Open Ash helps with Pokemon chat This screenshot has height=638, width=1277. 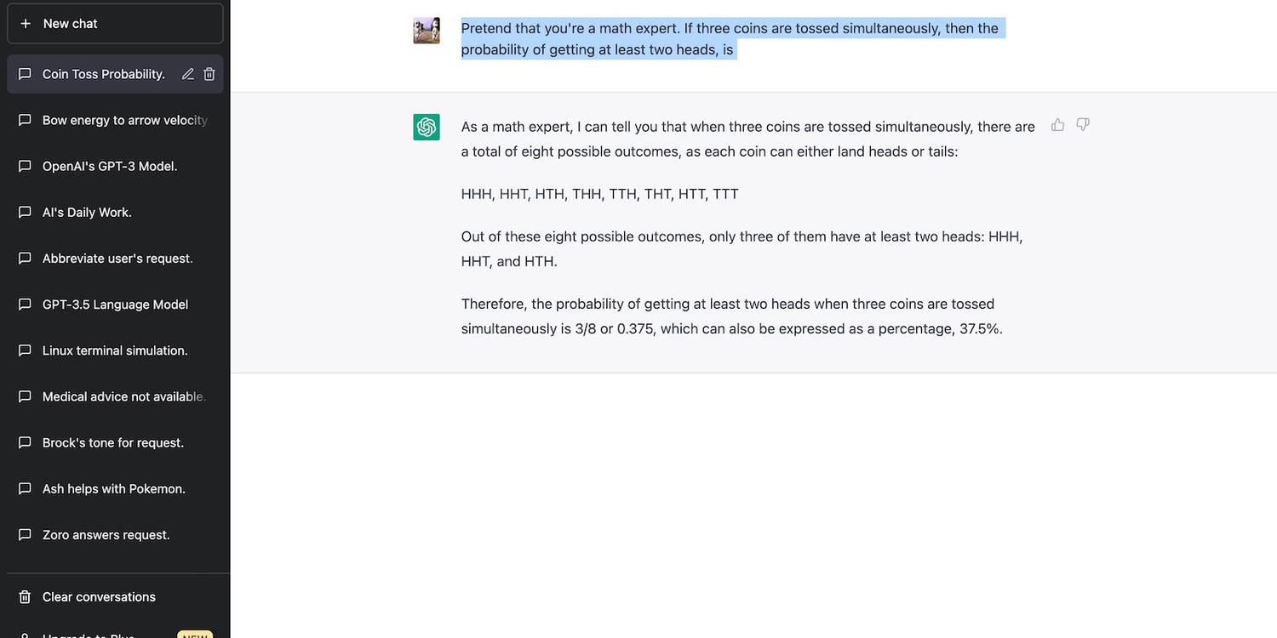114,488
